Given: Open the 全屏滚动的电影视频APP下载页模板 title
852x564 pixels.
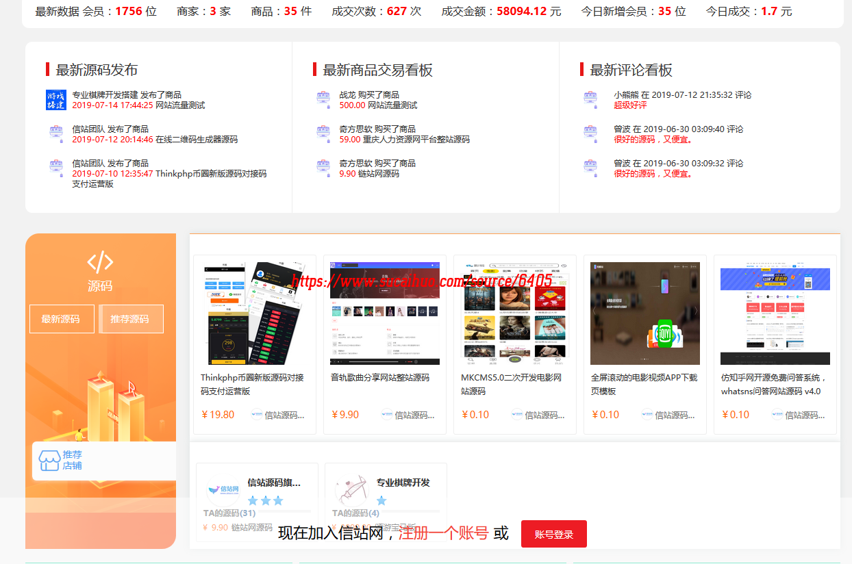Looking at the screenshot, I should (644, 385).
